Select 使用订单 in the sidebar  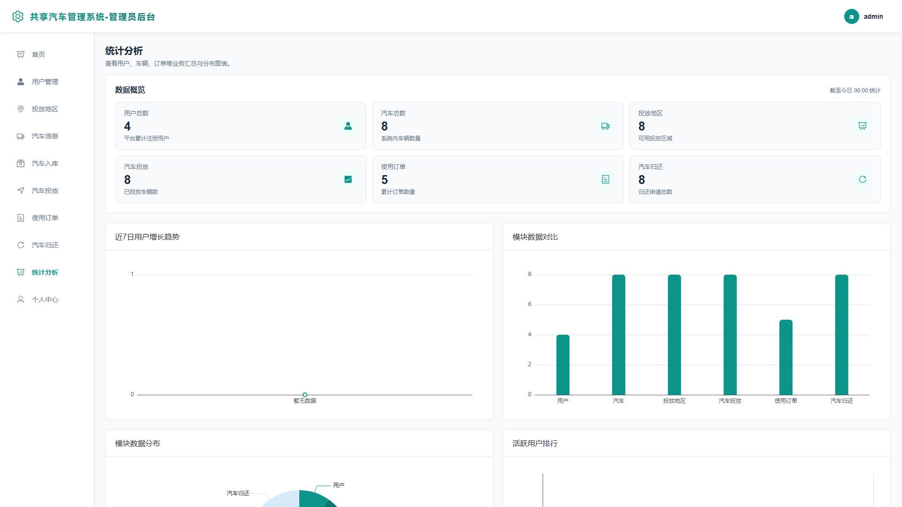[47, 218]
